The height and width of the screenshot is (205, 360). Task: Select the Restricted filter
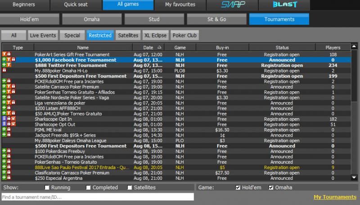coord(100,36)
